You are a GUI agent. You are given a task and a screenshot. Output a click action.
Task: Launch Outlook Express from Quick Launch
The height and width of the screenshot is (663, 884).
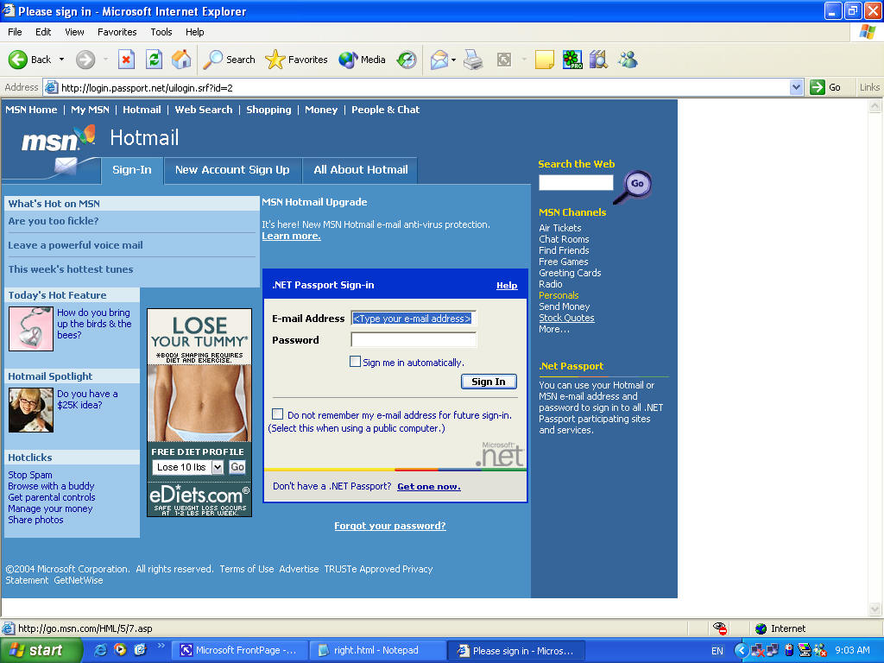(140, 650)
